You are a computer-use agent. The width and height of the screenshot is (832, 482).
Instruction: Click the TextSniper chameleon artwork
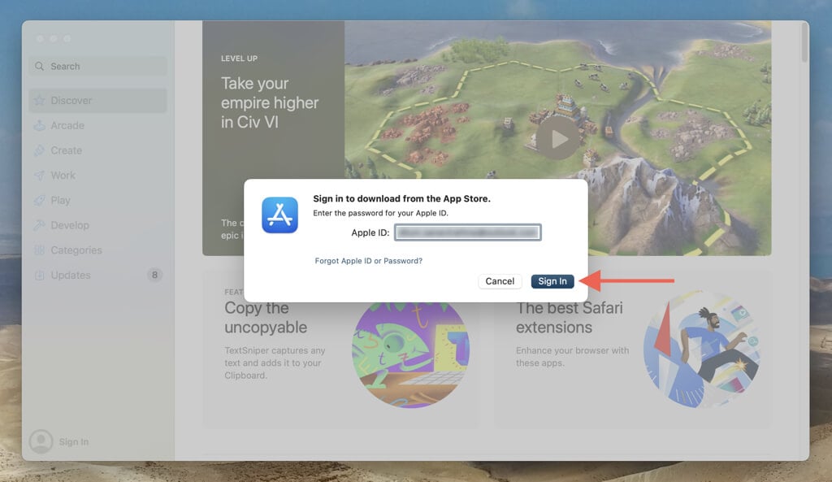point(410,350)
